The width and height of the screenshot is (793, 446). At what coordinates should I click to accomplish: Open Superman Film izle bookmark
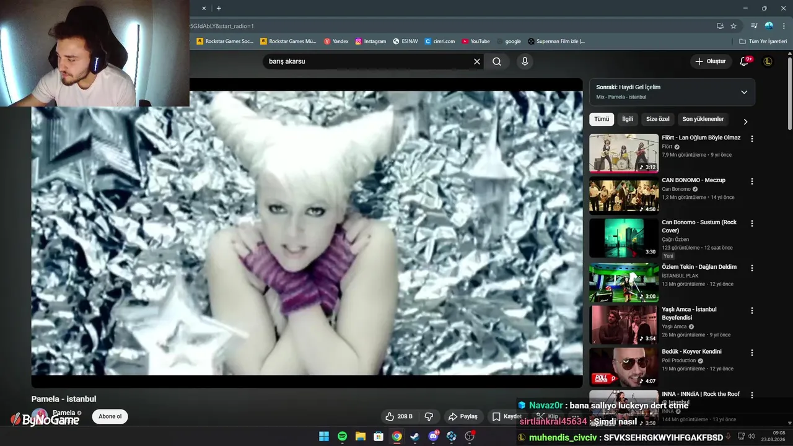pos(556,42)
